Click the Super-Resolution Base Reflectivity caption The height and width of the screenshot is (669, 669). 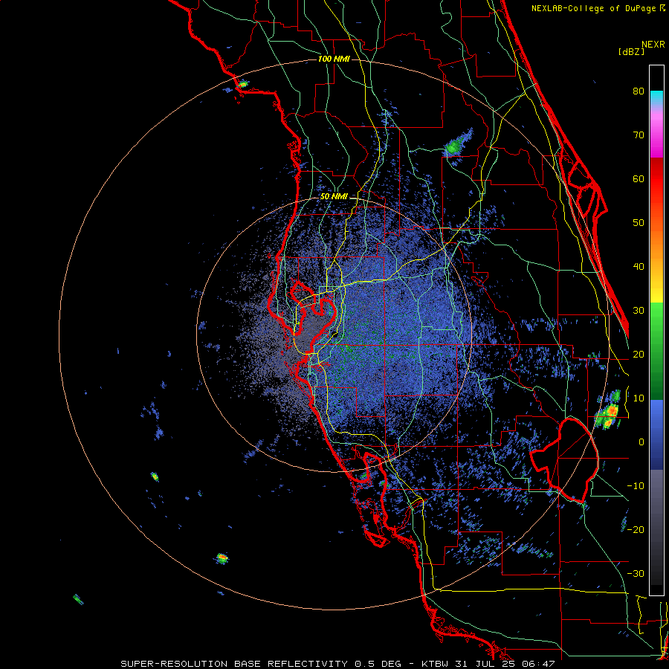[337, 664]
